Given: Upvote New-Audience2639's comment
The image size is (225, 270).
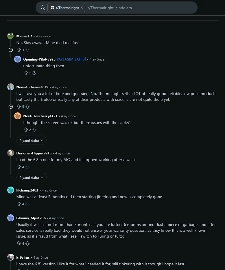Looking at the screenshot, I should 19,107.
